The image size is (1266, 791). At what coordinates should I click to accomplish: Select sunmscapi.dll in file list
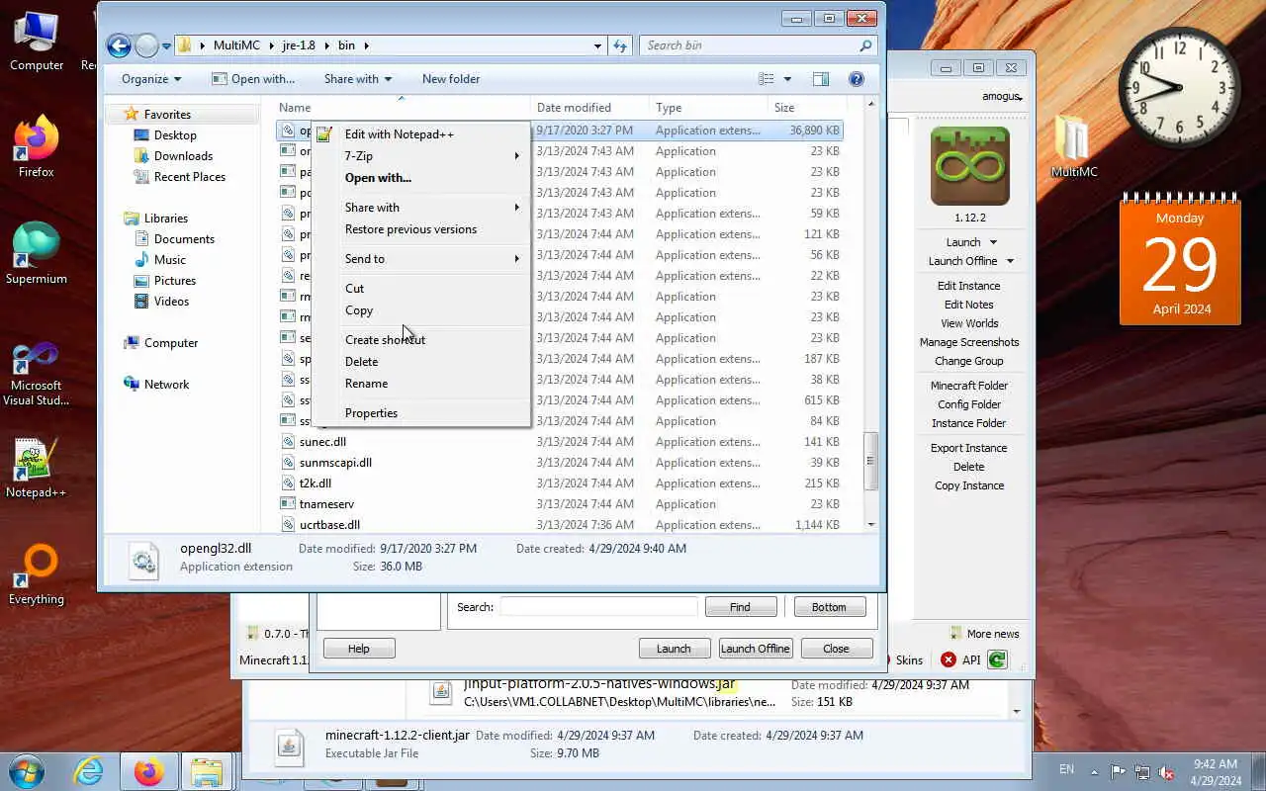pyautogui.click(x=335, y=463)
